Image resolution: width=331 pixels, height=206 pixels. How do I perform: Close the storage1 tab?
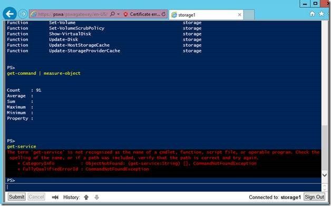click(239, 15)
